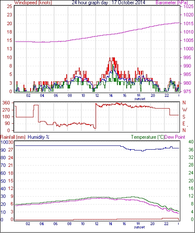
Task: Click the 25 knots windspeed axis value
Action: point(9,6)
